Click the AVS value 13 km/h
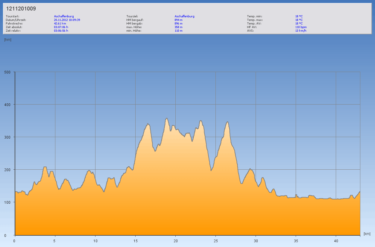Viewport: 375px width, 247px height. (x=301, y=30)
